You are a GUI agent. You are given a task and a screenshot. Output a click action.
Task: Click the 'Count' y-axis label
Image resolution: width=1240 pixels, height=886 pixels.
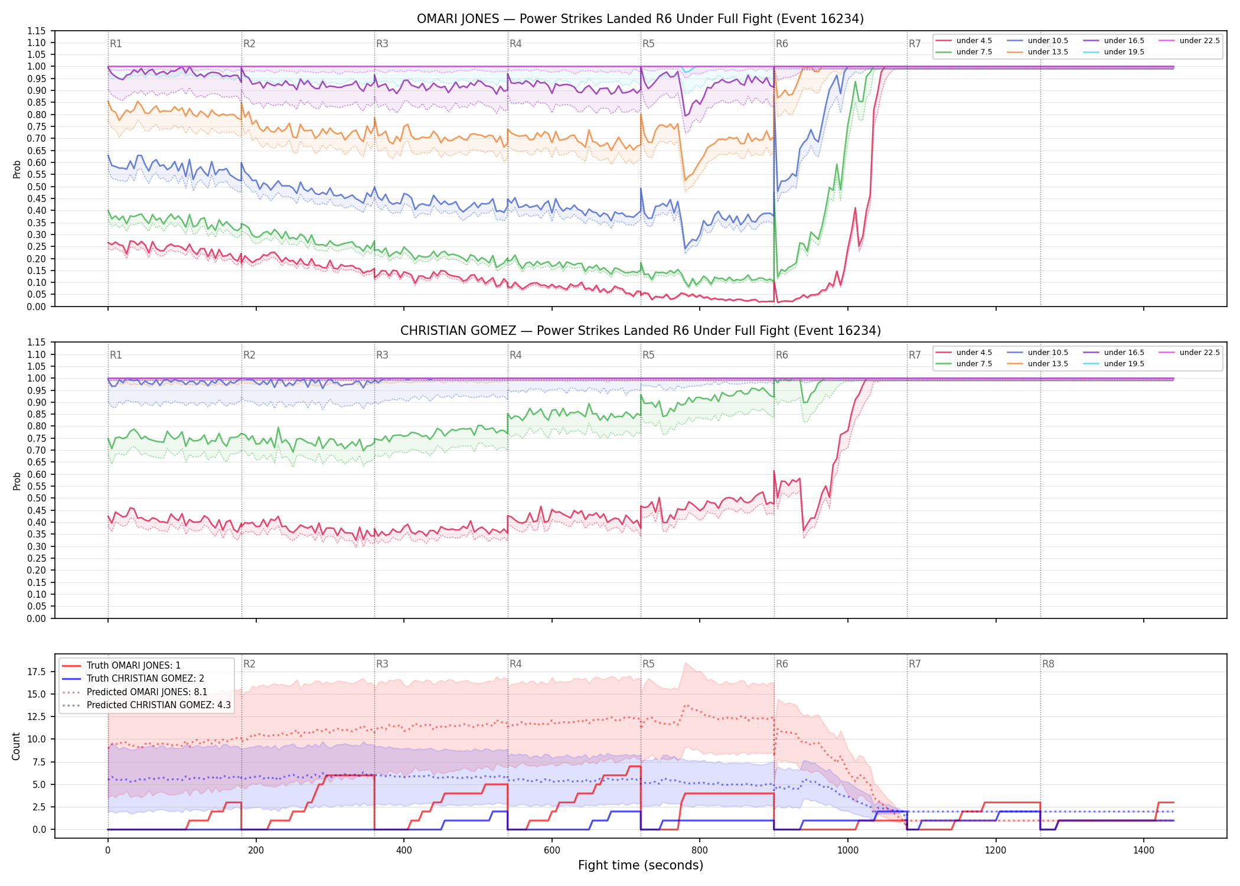(x=16, y=746)
